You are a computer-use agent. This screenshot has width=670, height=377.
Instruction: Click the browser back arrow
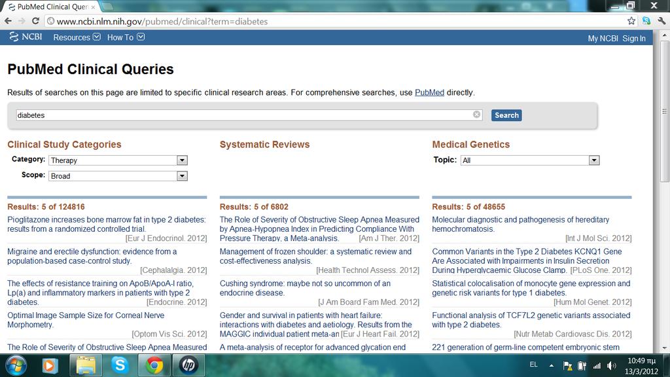pos(8,21)
